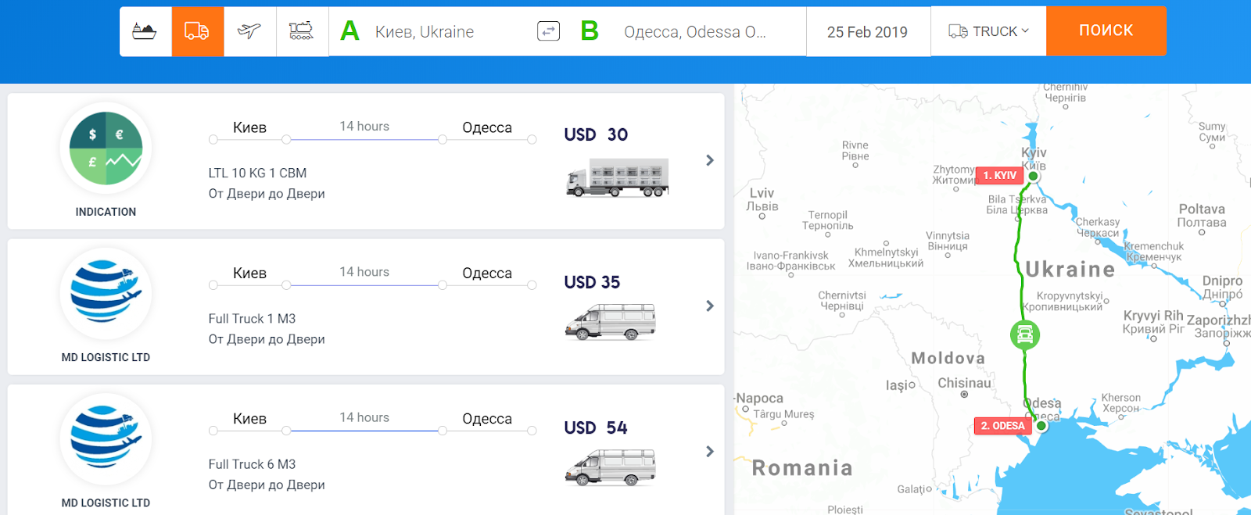Select the truck transport mode icon
The height and width of the screenshot is (515, 1251).
(197, 31)
